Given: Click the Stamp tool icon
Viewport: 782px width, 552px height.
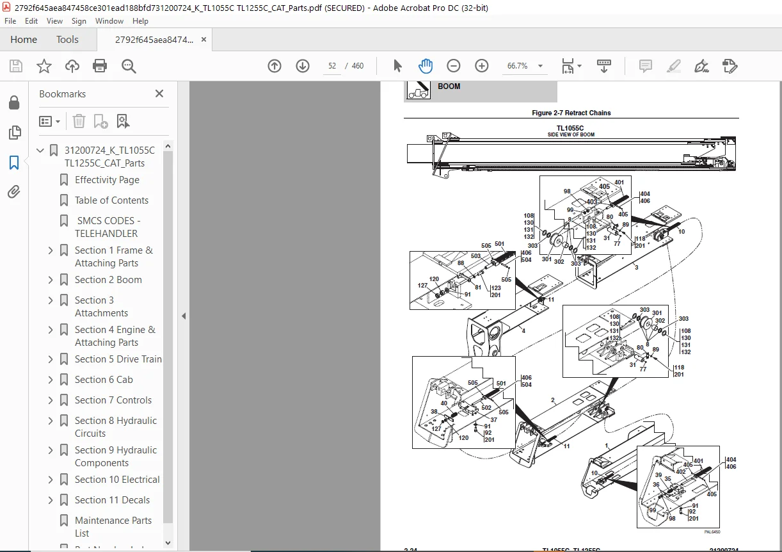Looking at the screenshot, I should coord(730,66).
